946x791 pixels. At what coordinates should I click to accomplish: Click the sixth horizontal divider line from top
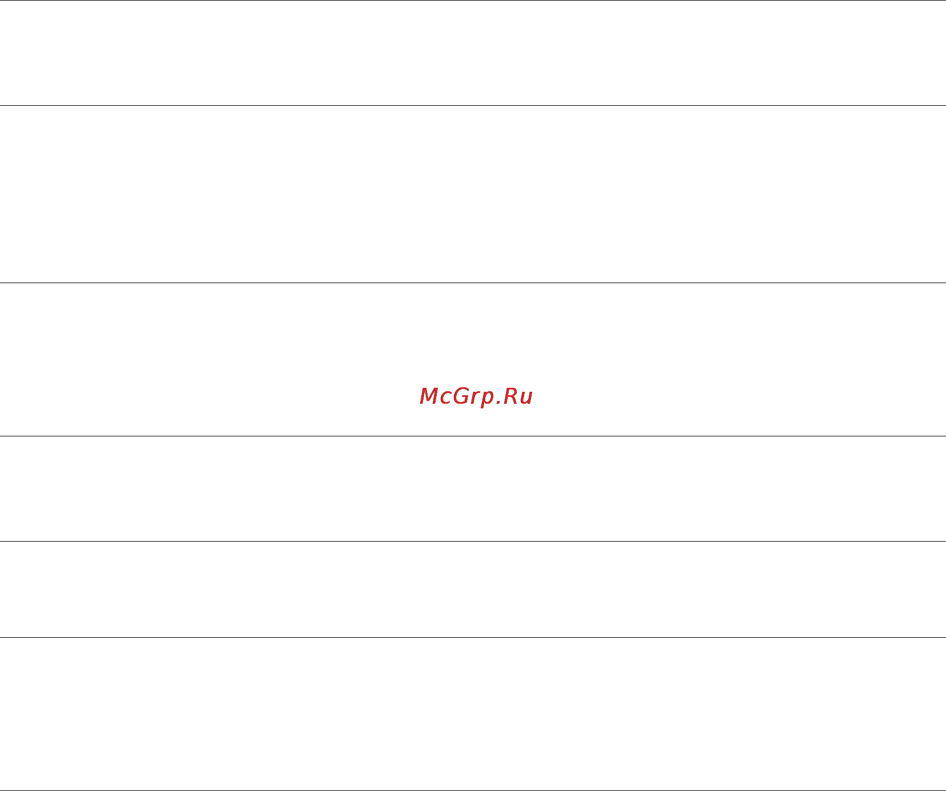473,637
